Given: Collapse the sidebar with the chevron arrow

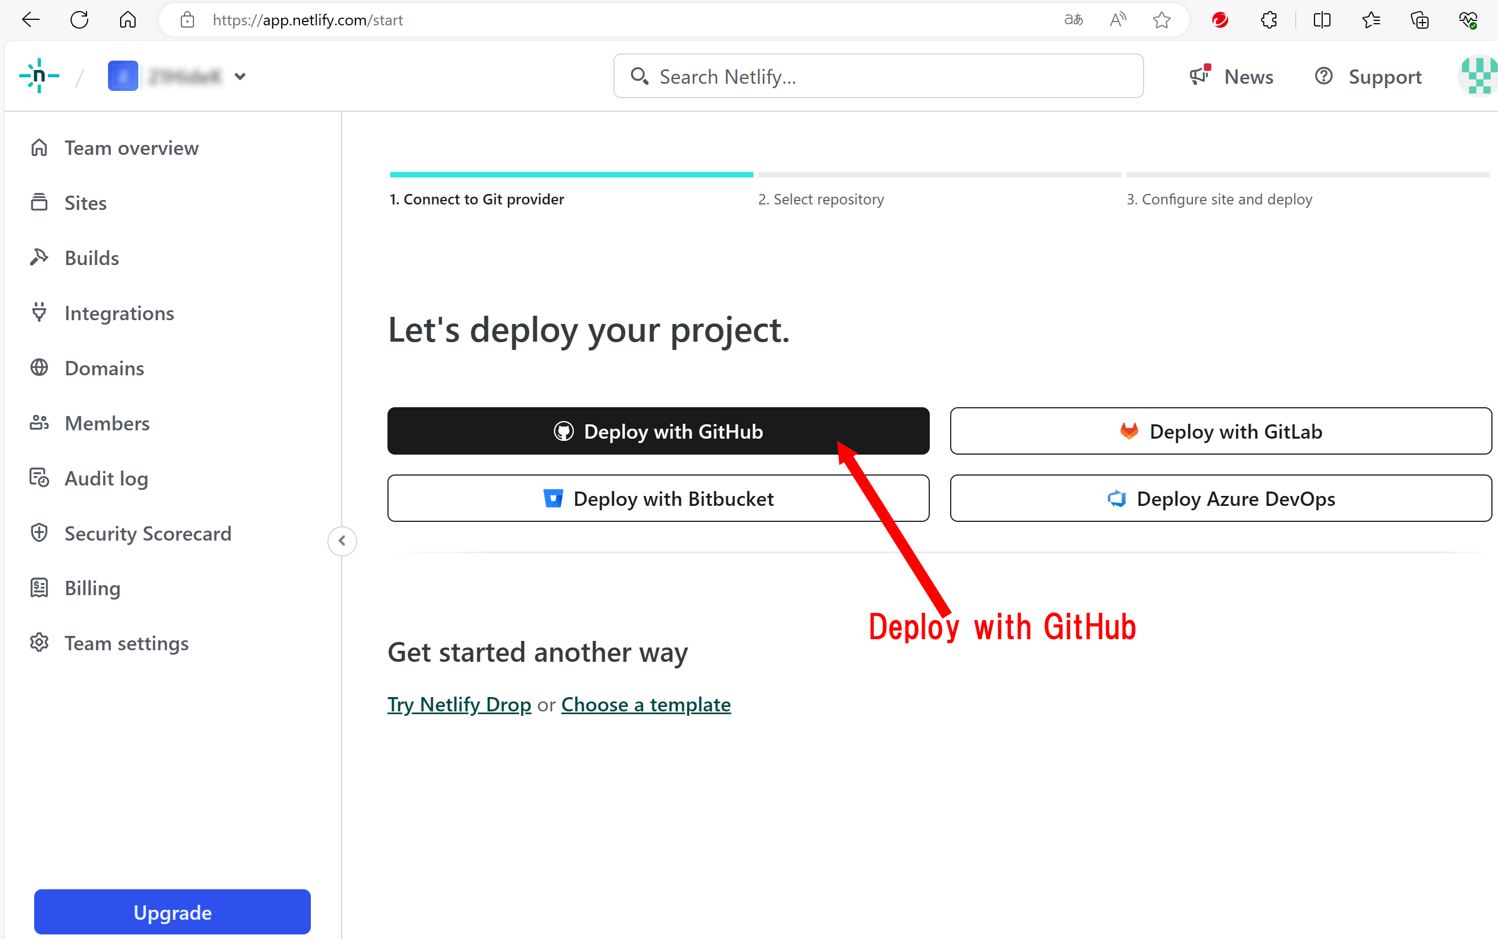Looking at the screenshot, I should click(342, 541).
